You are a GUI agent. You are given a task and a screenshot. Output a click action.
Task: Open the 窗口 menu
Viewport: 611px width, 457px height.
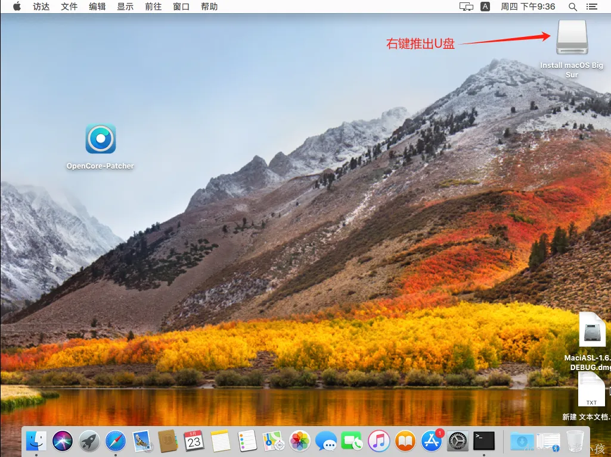click(x=181, y=7)
